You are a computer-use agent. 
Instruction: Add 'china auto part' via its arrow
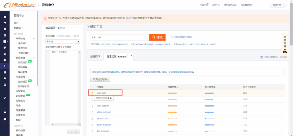(x=92, y=112)
